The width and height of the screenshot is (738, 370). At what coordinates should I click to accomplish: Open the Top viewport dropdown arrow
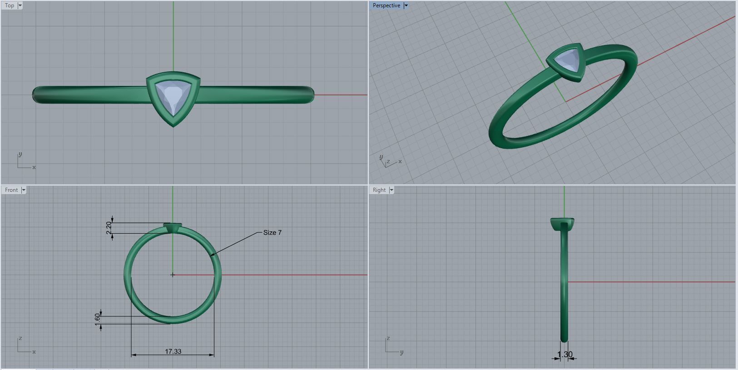coord(20,5)
